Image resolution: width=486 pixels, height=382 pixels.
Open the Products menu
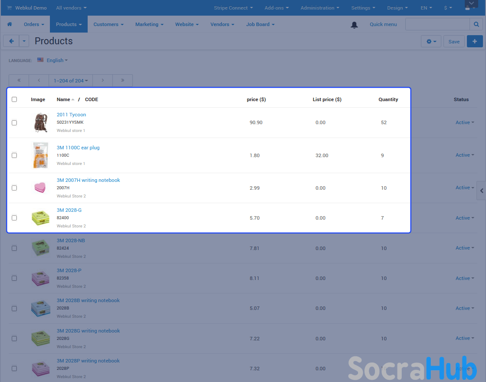tap(69, 24)
